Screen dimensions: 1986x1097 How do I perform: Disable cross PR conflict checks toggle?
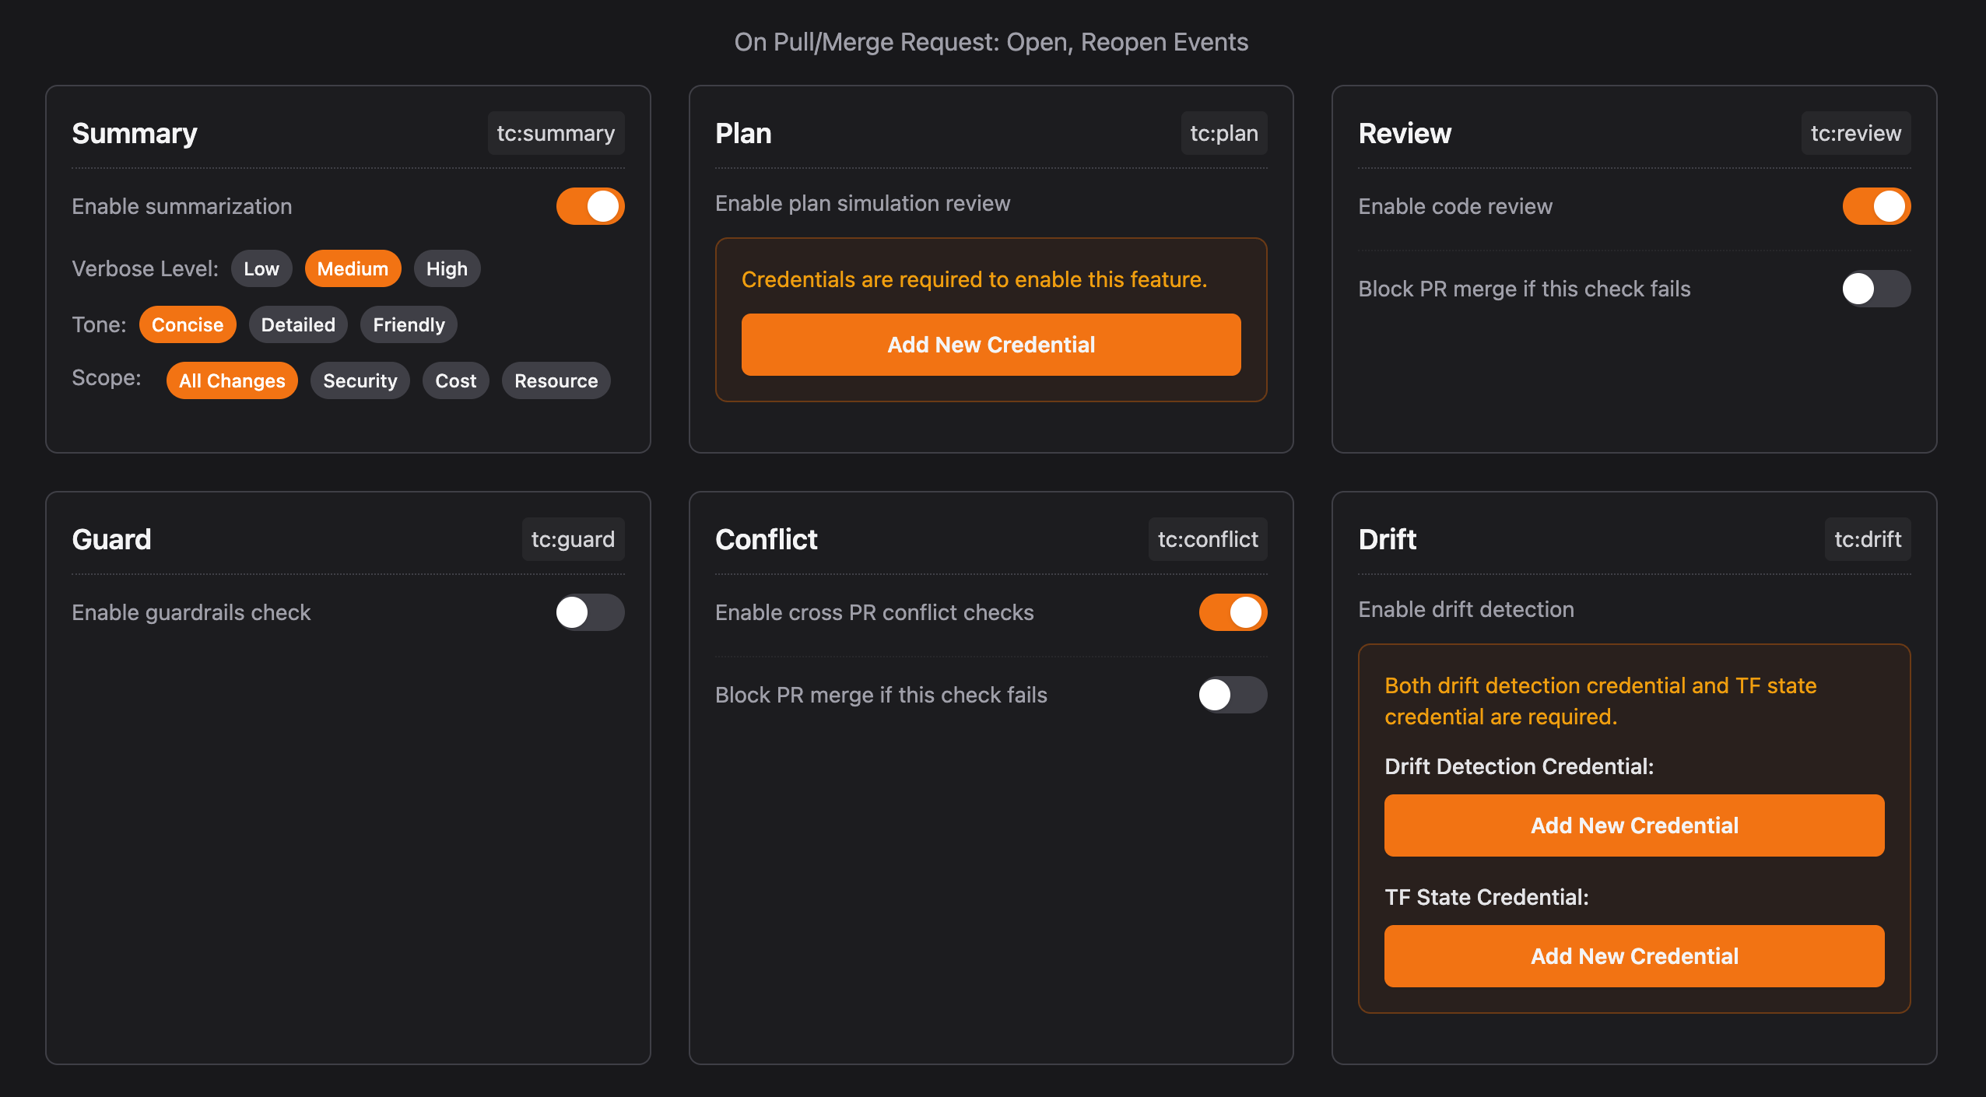(1233, 612)
